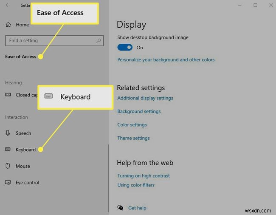Click the Speech microphone icon
This screenshot has width=276, height=215.
[8, 133]
